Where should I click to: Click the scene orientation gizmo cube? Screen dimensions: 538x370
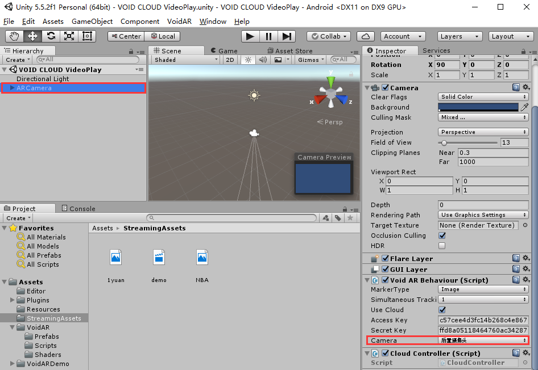pos(331,94)
